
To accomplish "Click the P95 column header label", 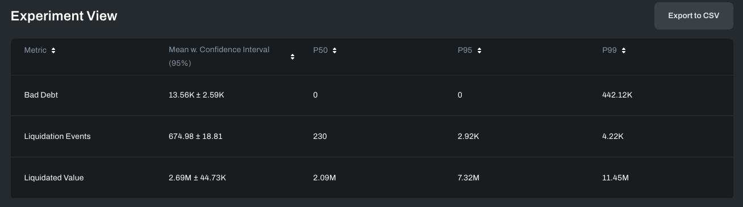I will (x=465, y=50).
